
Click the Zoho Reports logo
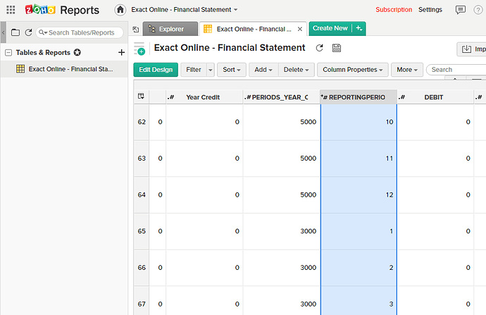[62, 10]
